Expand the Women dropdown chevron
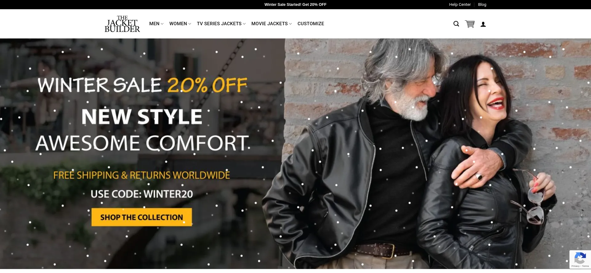The image size is (591, 273). click(x=190, y=24)
